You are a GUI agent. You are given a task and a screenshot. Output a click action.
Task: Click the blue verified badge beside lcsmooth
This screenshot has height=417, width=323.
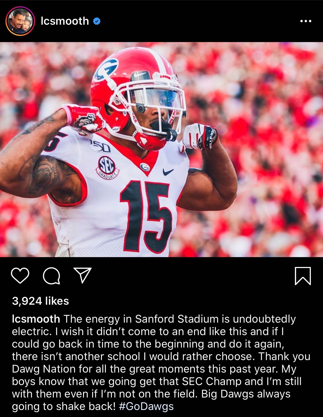click(x=97, y=21)
